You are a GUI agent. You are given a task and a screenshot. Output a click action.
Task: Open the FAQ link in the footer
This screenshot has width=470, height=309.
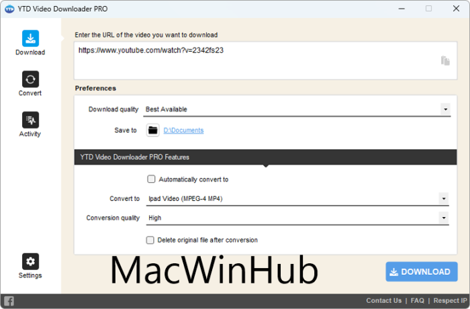417,300
